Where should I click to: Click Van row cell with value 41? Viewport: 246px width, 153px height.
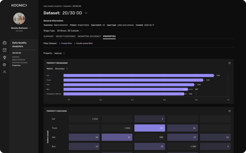[117, 137]
